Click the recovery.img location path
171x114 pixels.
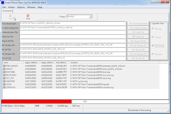(92, 75)
